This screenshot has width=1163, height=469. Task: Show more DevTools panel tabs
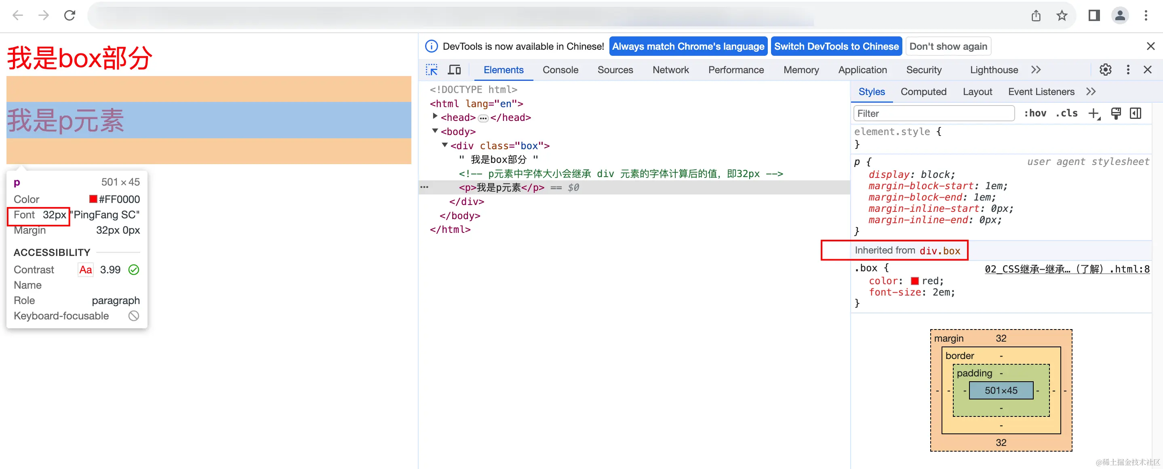tap(1036, 70)
